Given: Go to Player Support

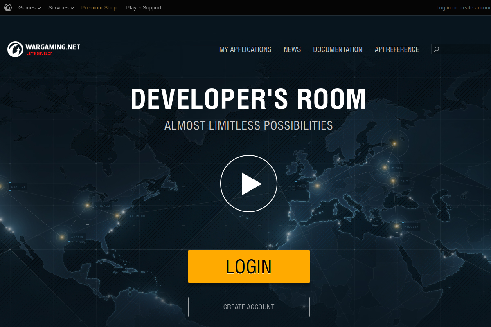Looking at the screenshot, I should click(x=144, y=7).
